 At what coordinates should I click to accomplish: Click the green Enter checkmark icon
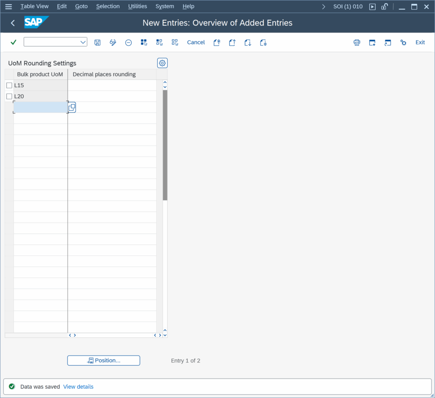tap(13, 42)
